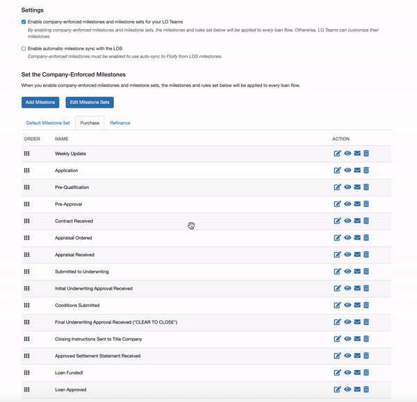
Task: Click the Add Milestone button
Action: click(40, 102)
